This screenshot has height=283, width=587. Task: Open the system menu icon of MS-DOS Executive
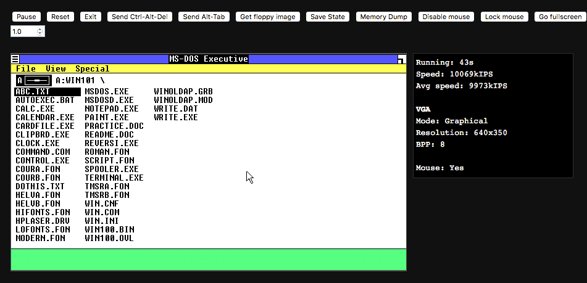15,59
